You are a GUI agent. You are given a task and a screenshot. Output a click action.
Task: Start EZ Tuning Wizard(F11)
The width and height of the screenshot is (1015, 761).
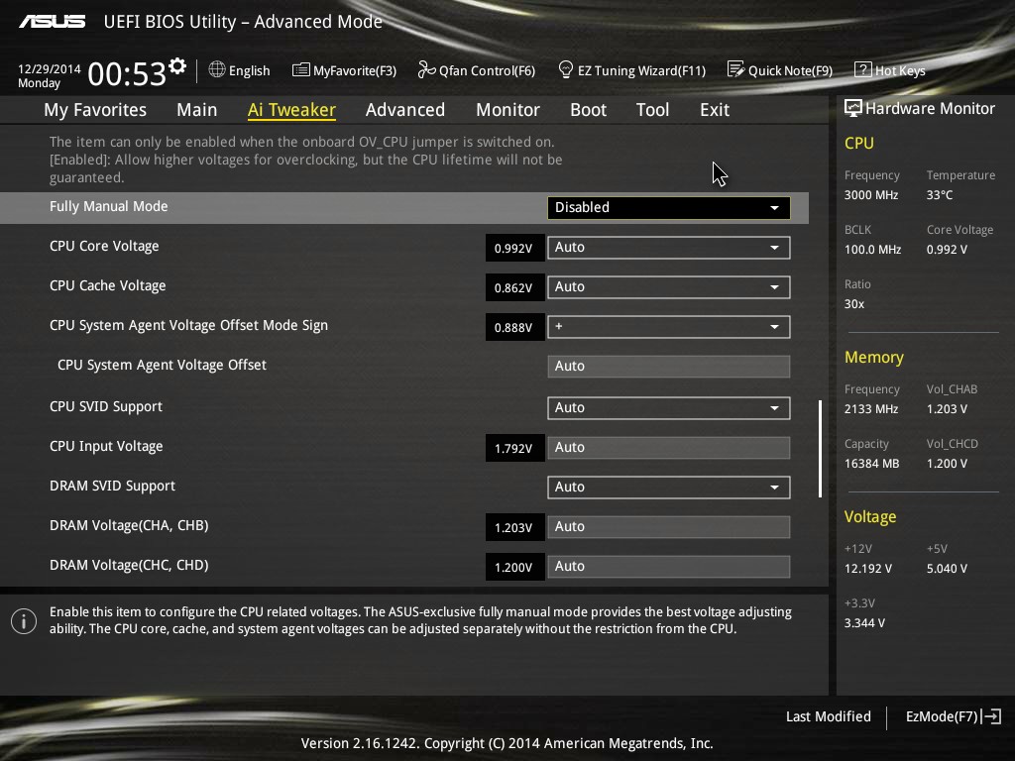(x=631, y=70)
